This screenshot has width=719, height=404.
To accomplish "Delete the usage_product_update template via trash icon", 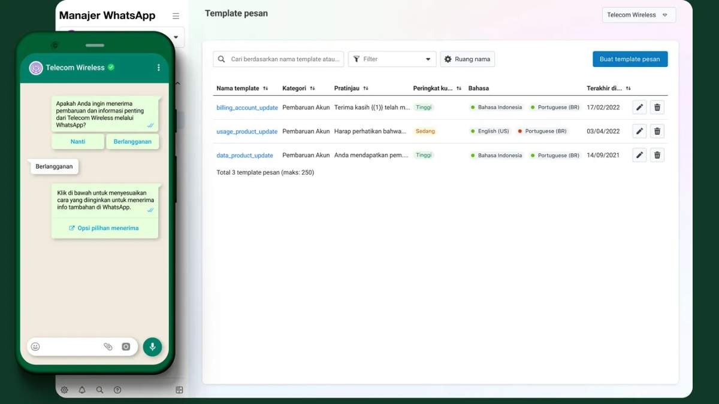I will (657, 132).
